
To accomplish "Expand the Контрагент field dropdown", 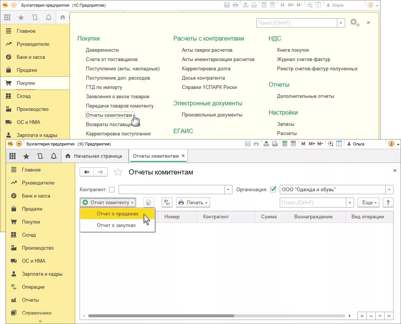I will [x=228, y=189].
